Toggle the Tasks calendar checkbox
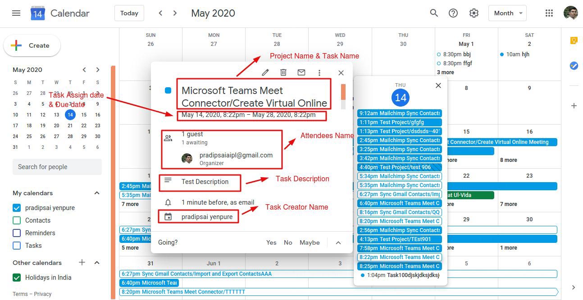The image size is (583, 300). 17,246
